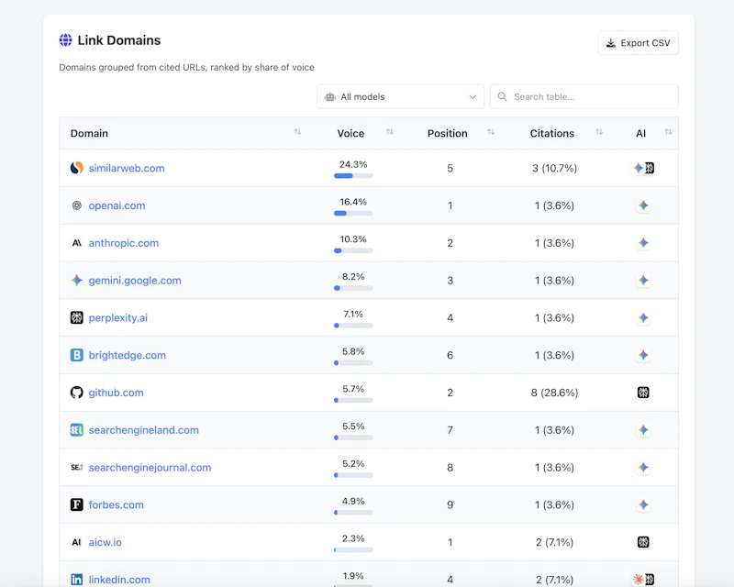Click the perplexity.ai favicon
This screenshot has height=587, width=734.
[x=77, y=317]
